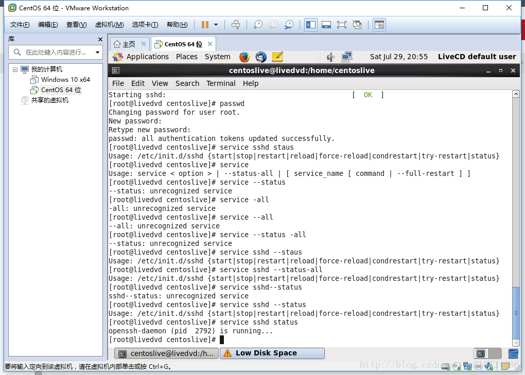Open the 帮助(H) menu
The height and width of the screenshot is (375, 525).
tap(177, 25)
